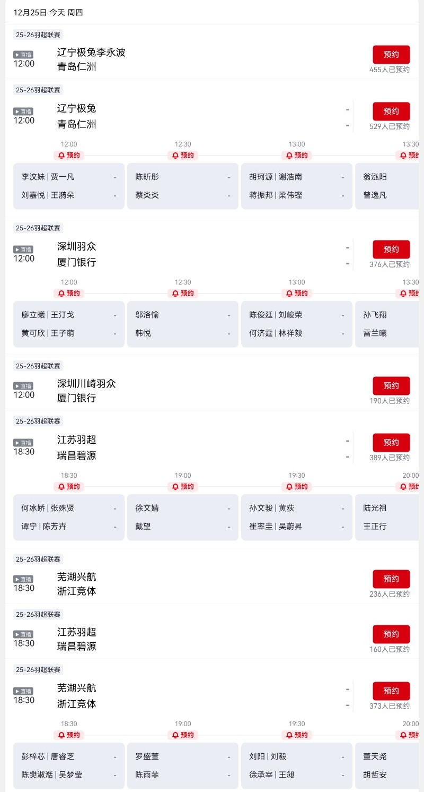Toggle the 18:30 reminder above 何冰娇 | 张殊贤

[x=69, y=487]
